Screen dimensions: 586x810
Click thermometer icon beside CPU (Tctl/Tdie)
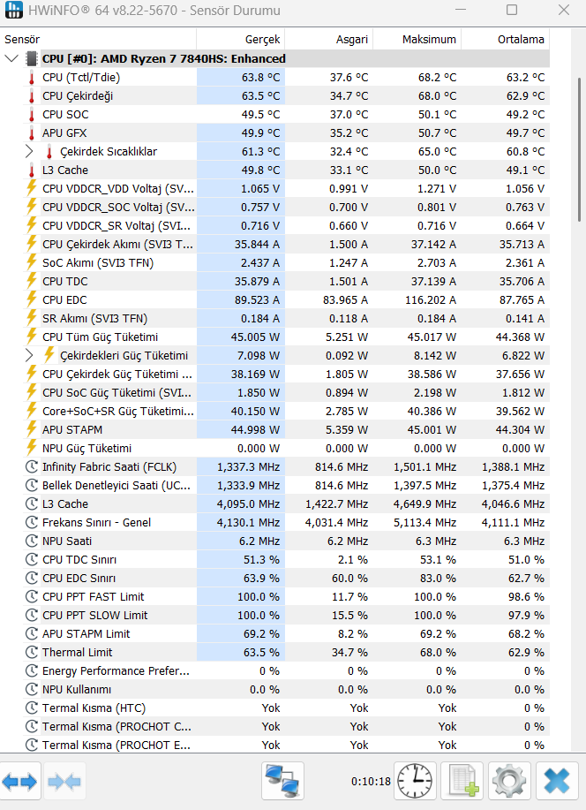click(32, 78)
